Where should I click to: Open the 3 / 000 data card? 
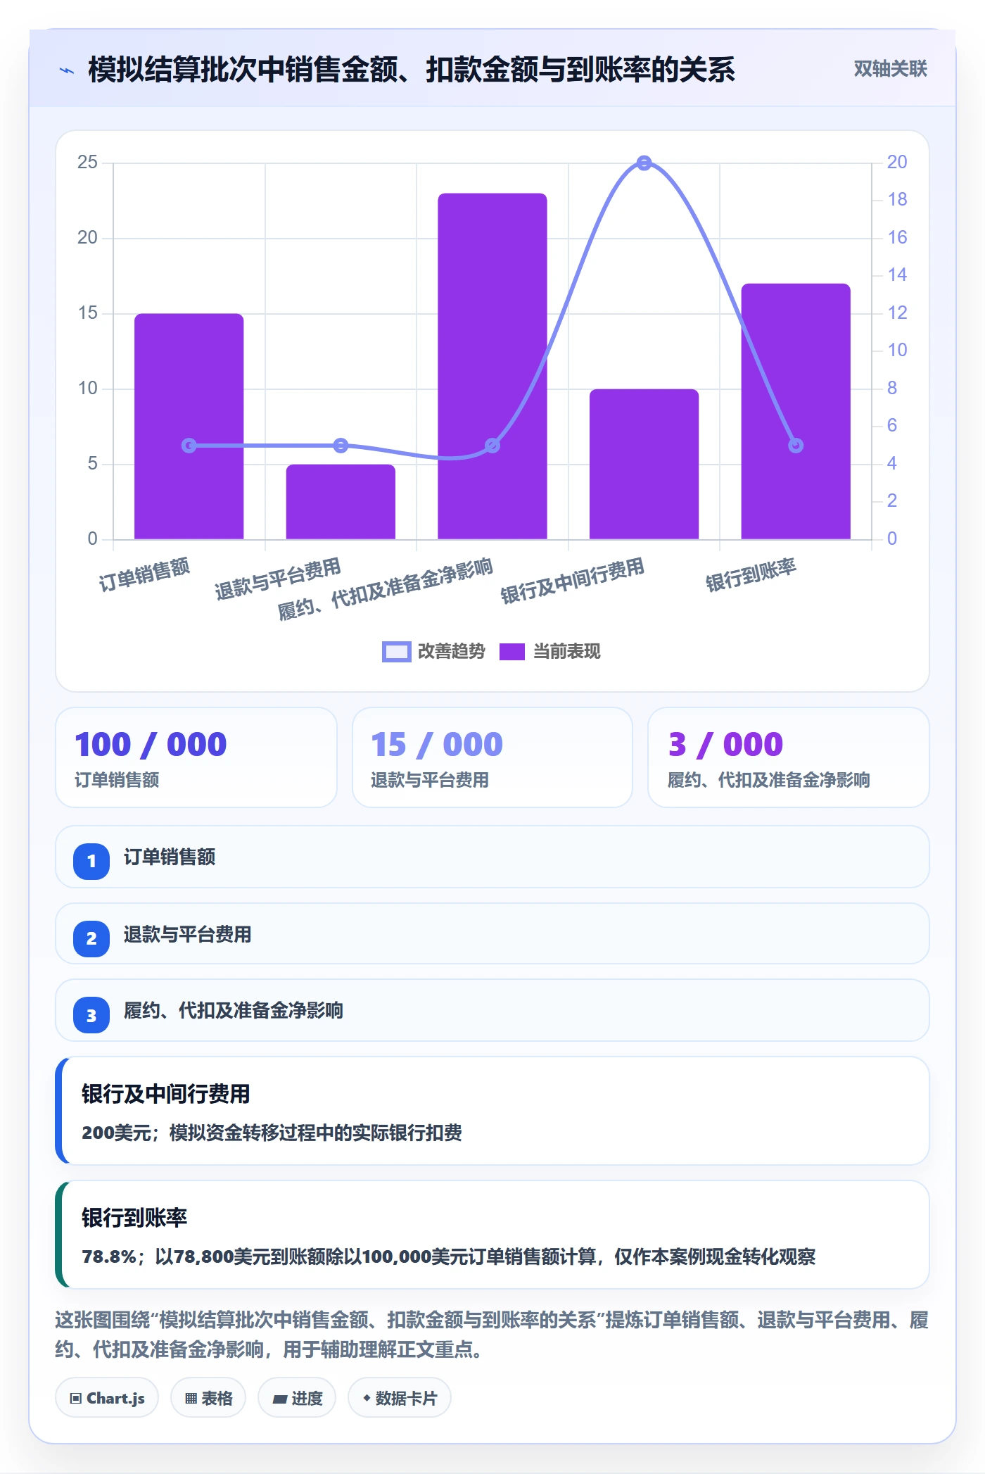tap(789, 757)
